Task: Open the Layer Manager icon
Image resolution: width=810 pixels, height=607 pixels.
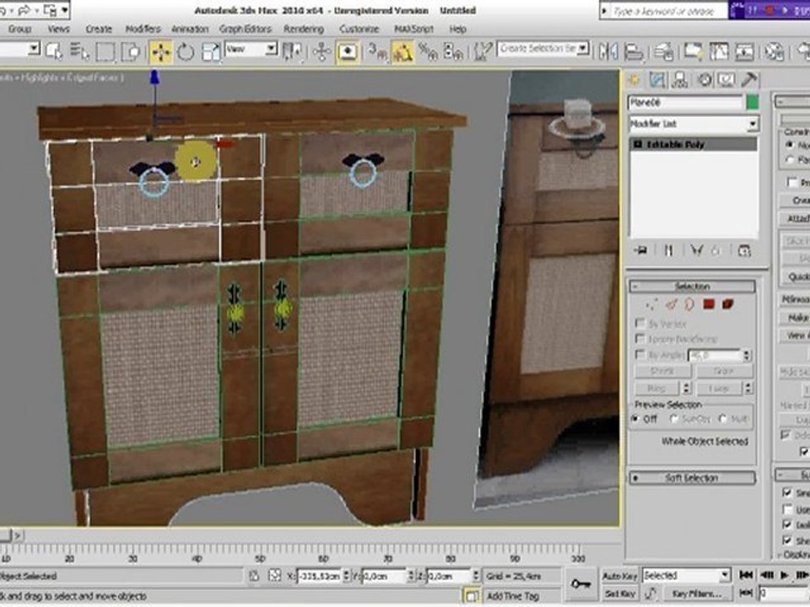Action: (x=663, y=51)
